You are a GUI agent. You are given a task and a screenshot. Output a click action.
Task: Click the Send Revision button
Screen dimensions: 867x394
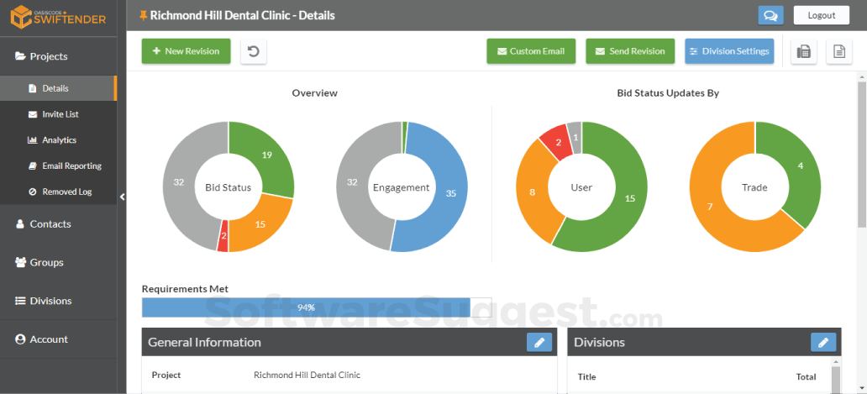[x=630, y=51]
